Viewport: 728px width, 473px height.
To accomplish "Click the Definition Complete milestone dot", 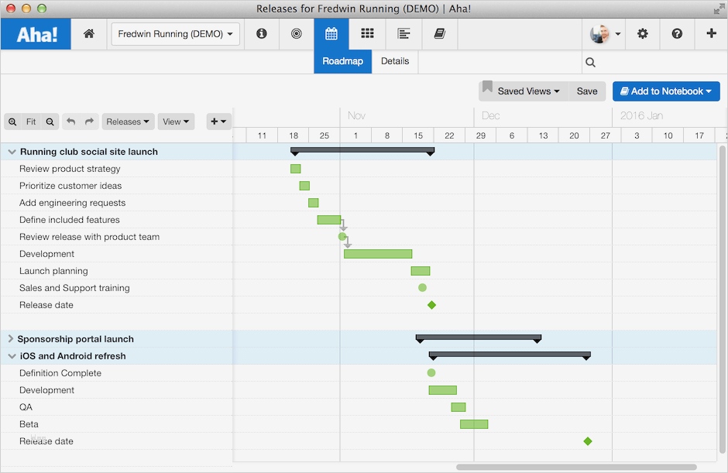I will pyautogui.click(x=431, y=372).
